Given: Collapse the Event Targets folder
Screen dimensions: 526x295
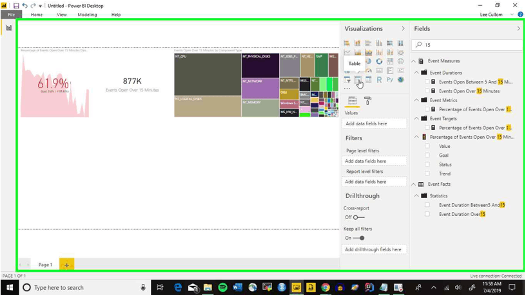Looking at the screenshot, I should point(416,119).
